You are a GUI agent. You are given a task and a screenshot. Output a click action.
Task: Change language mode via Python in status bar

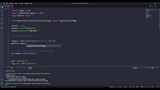(x=137, y=87)
